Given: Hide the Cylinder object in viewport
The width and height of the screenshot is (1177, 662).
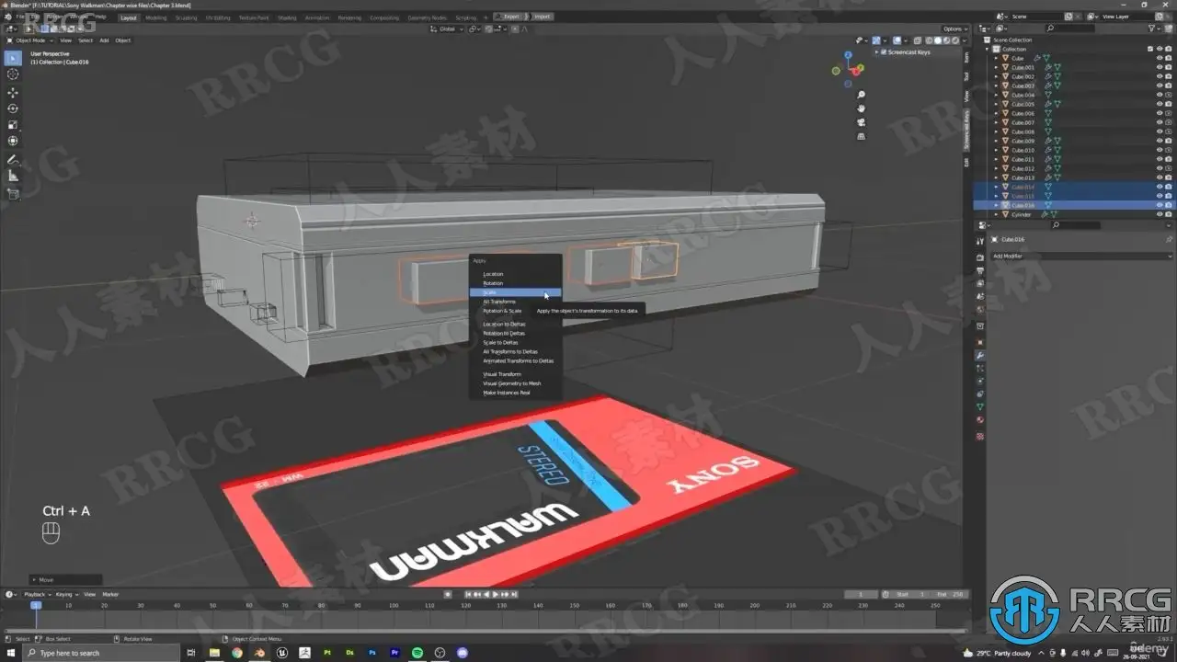Looking at the screenshot, I should (1159, 214).
